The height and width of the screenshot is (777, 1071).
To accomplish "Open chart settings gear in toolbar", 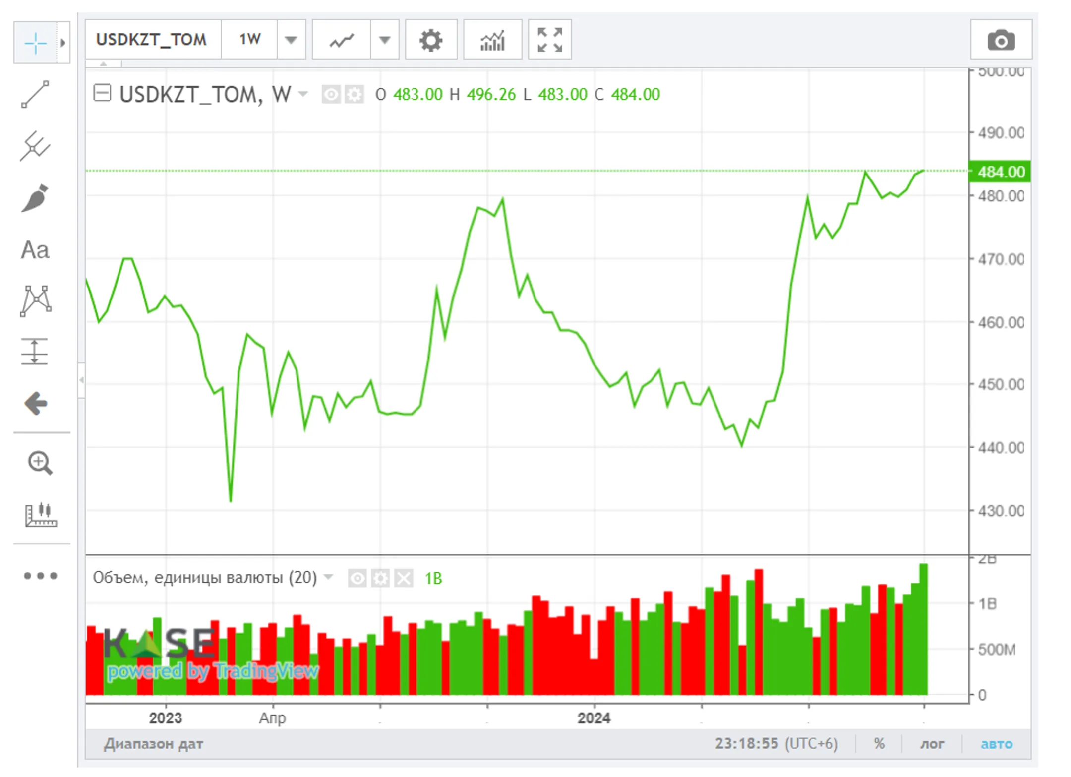I will point(431,40).
